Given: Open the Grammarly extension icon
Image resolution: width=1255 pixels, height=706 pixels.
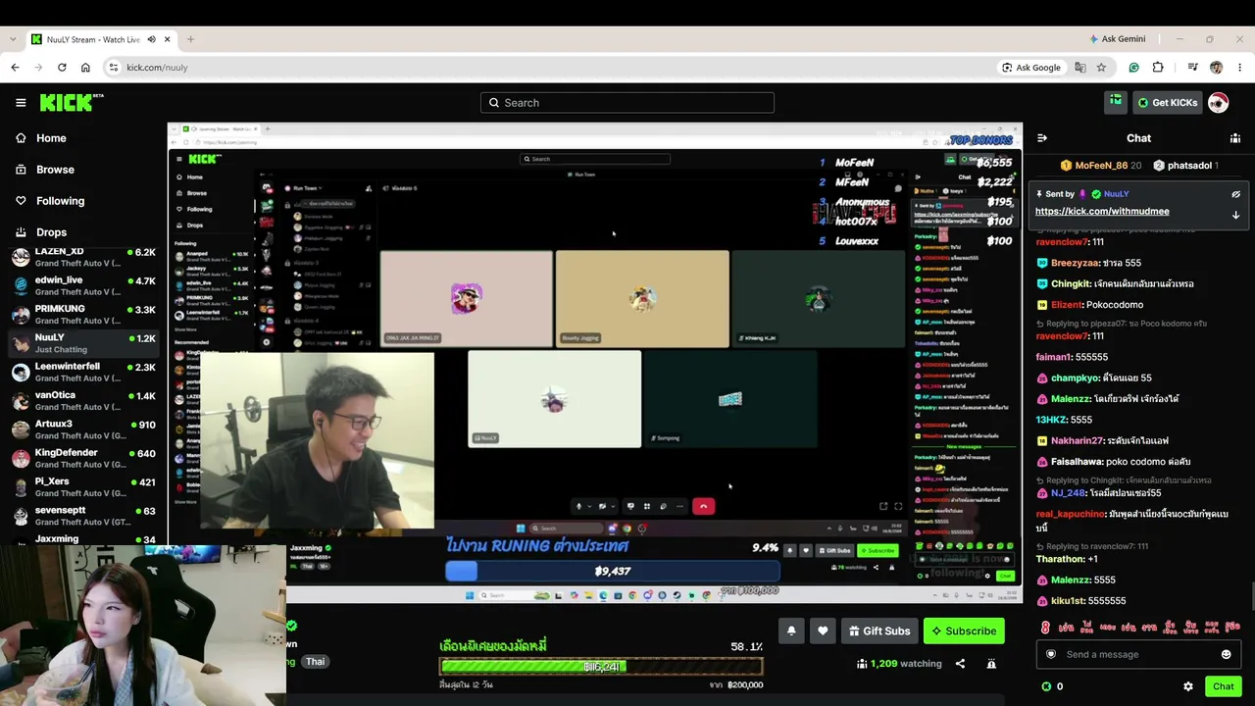Looking at the screenshot, I should [1134, 68].
